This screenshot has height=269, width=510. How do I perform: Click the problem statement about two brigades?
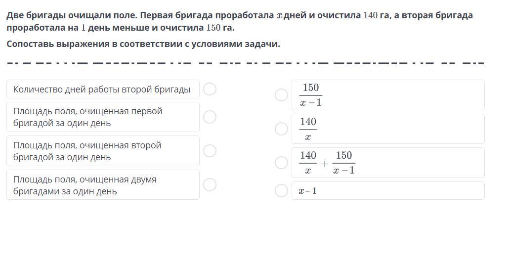(240, 21)
